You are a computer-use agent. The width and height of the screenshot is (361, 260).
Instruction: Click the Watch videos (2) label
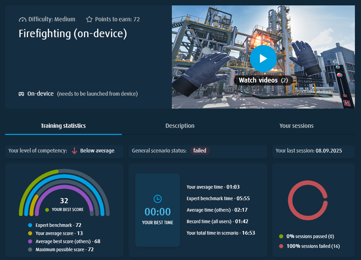(x=263, y=80)
